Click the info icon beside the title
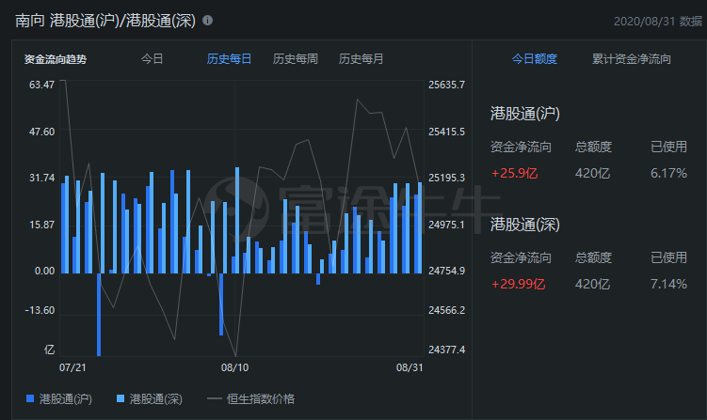This screenshot has width=707, height=420. (207, 21)
